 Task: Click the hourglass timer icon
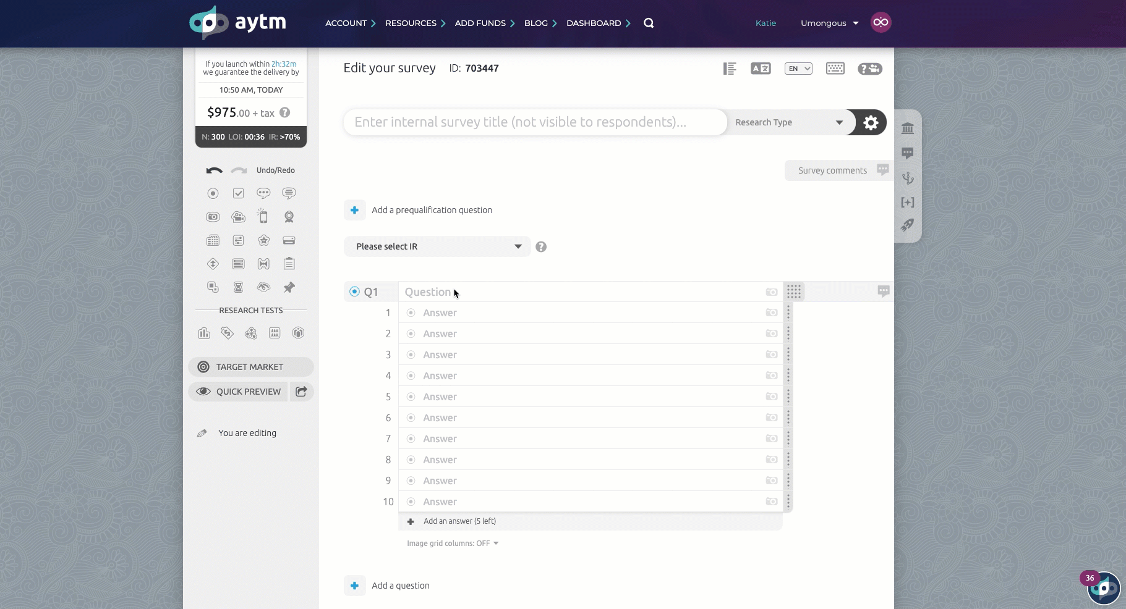click(x=238, y=287)
